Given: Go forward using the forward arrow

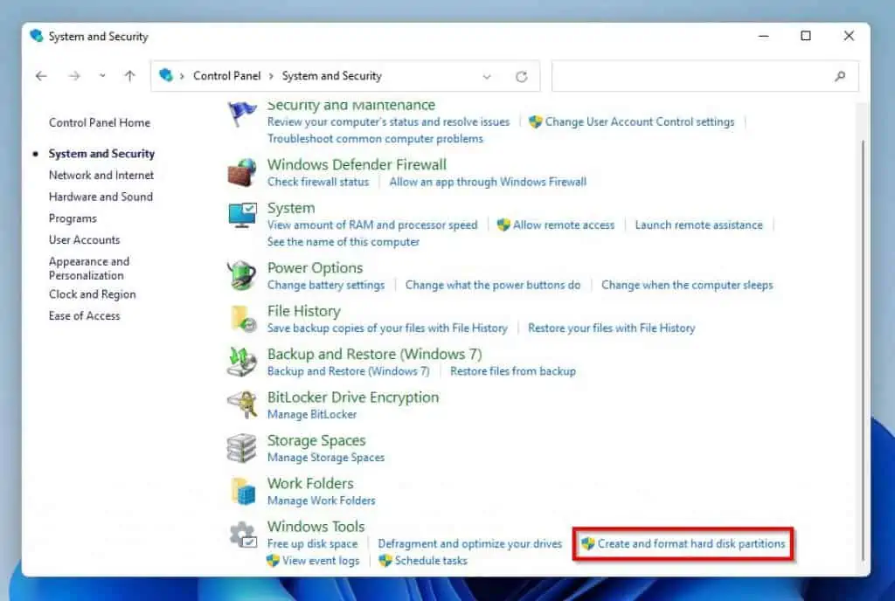Looking at the screenshot, I should pyautogui.click(x=74, y=76).
